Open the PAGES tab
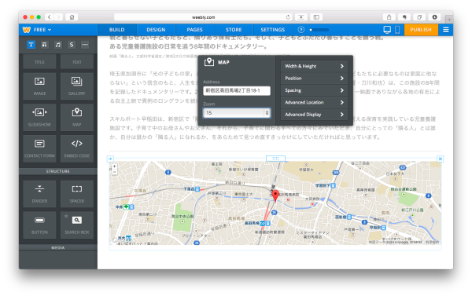The height and width of the screenshot is (296, 472). pos(195,30)
